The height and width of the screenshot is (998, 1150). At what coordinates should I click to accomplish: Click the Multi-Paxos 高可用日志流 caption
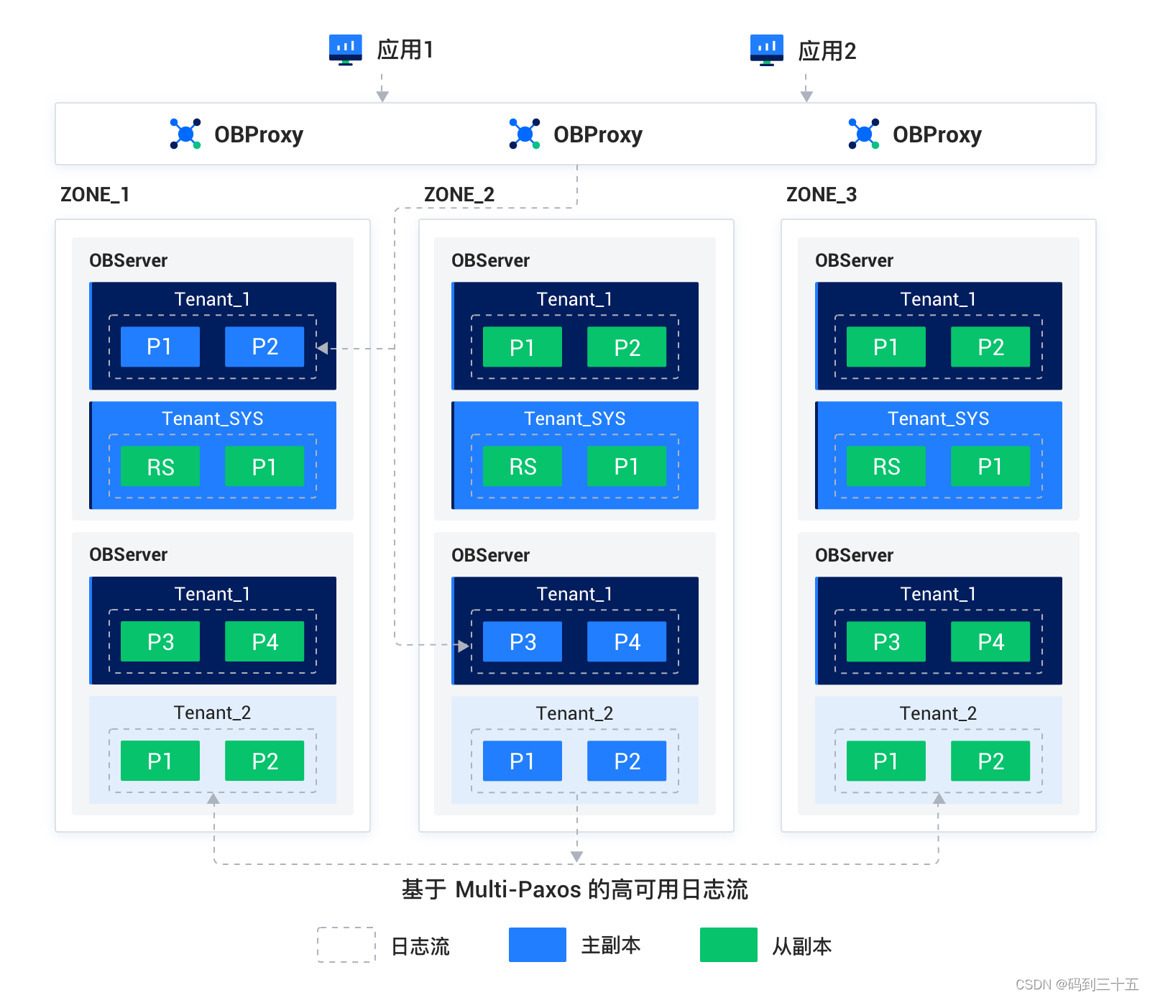(x=575, y=889)
